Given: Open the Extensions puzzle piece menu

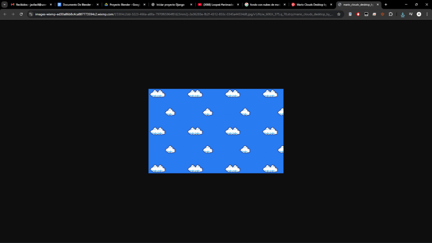Looking at the screenshot, I should click(x=391, y=14).
